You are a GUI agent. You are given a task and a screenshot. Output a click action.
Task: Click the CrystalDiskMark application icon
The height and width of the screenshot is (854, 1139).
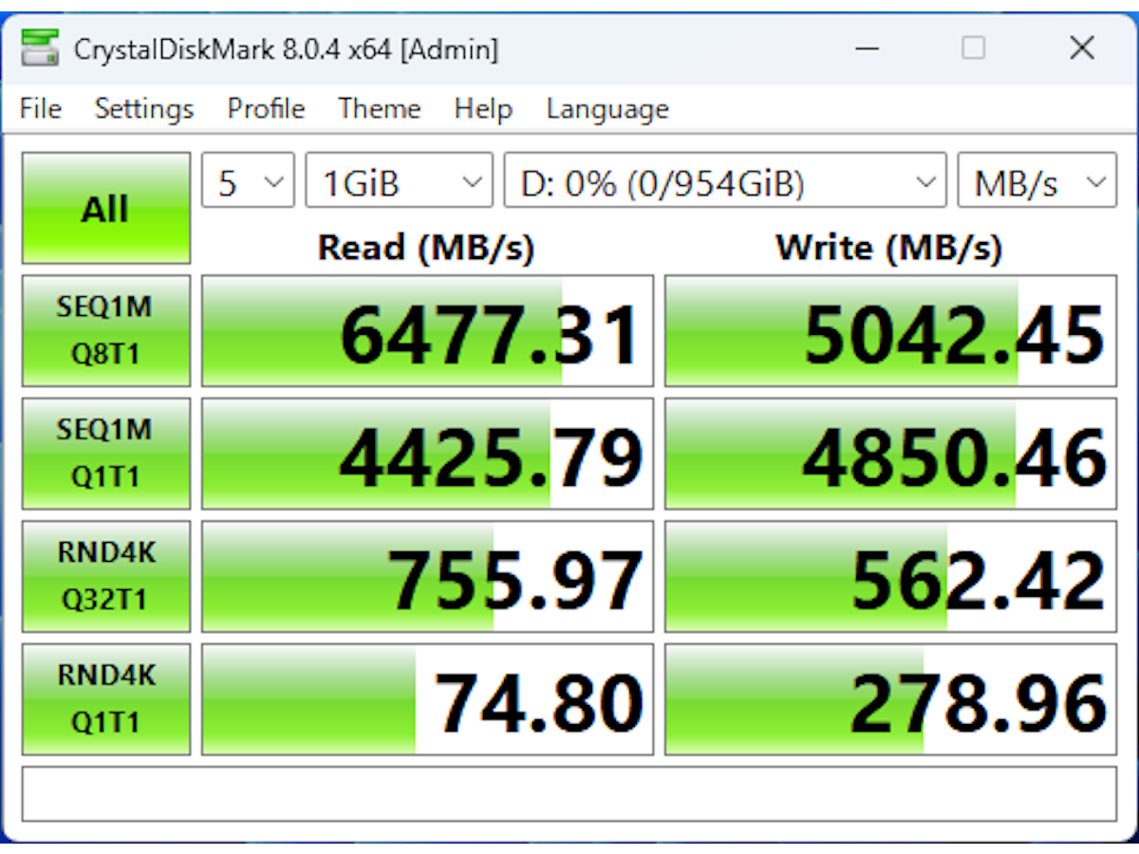point(40,48)
